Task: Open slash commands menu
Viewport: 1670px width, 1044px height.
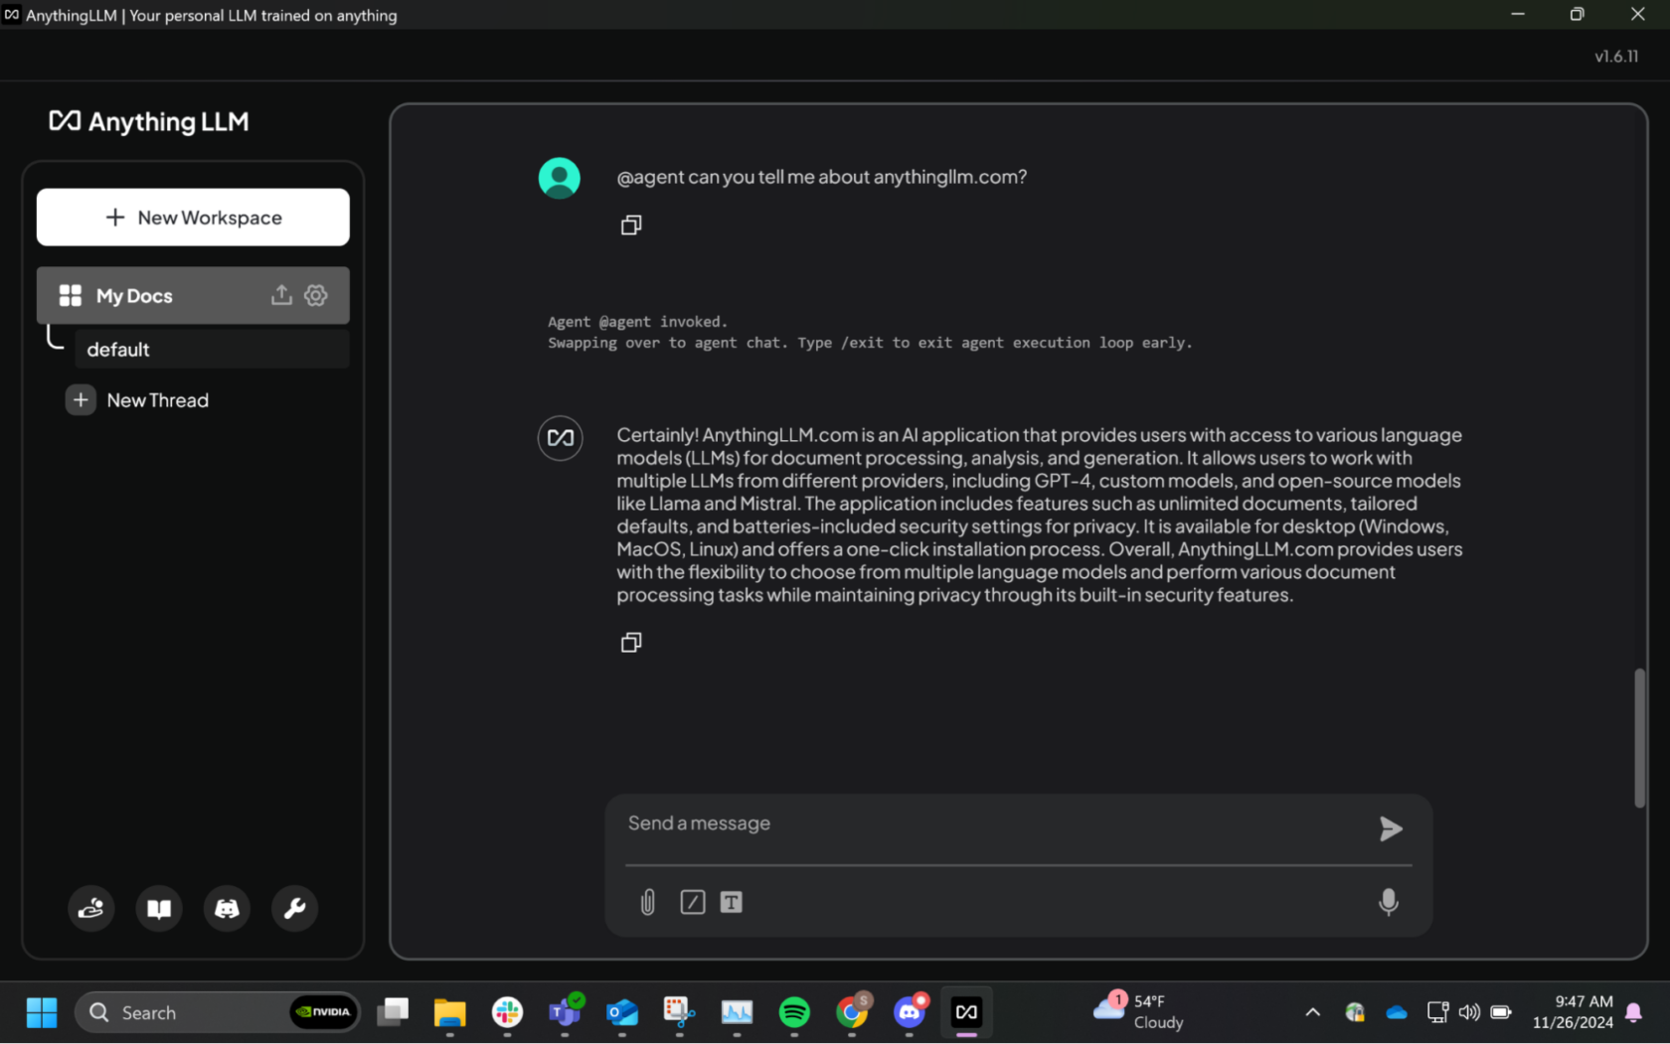Action: 693,902
